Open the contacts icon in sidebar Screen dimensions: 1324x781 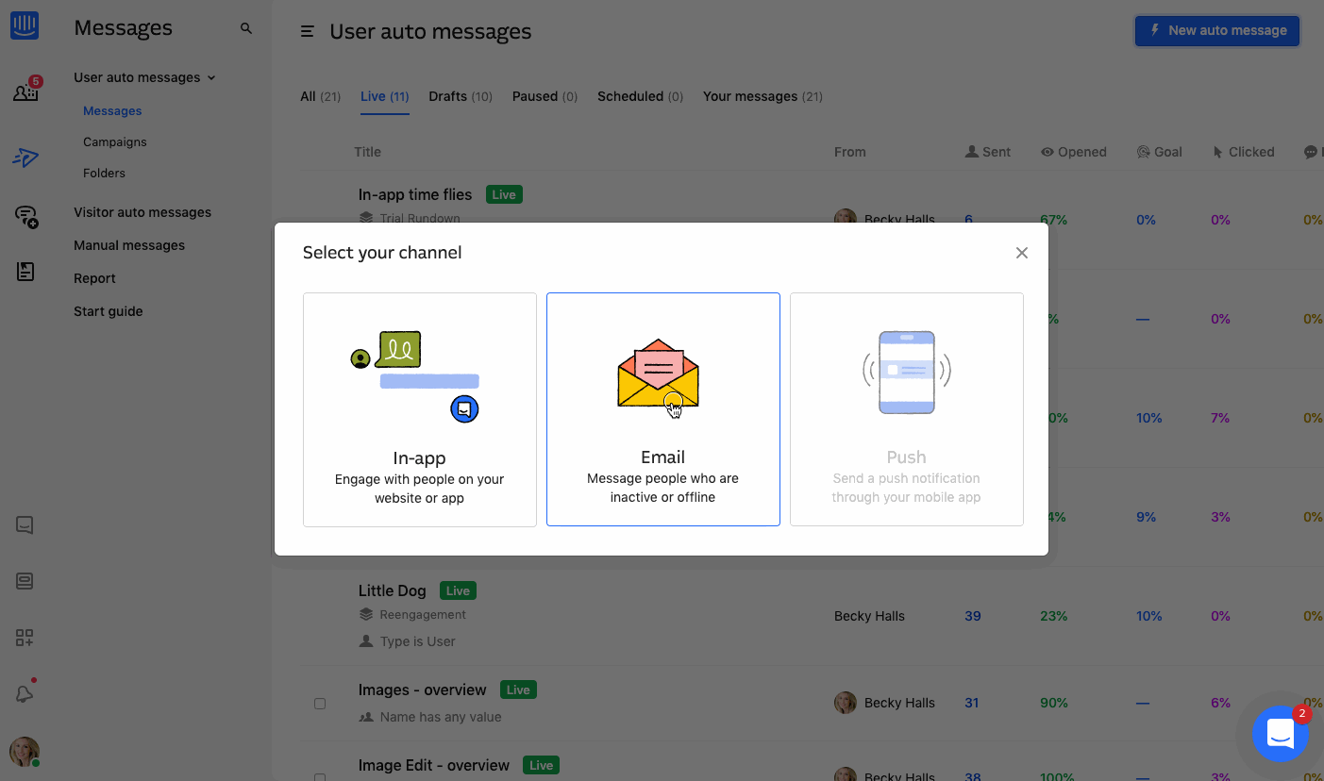pyautogui.click(x=25, y=91)
